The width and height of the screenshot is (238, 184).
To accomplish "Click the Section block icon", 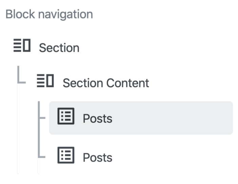I will 22,46.
